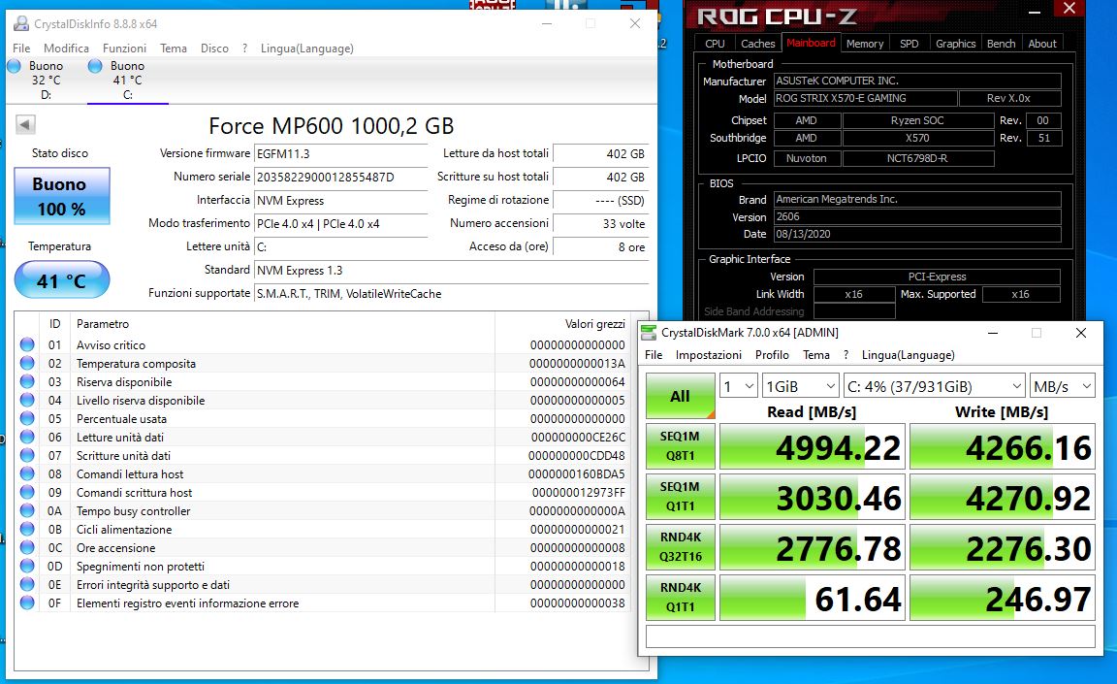Click the Funzioni supportate S.M.A.R.T. field
1117x684 pixels.
click(452, 294)
